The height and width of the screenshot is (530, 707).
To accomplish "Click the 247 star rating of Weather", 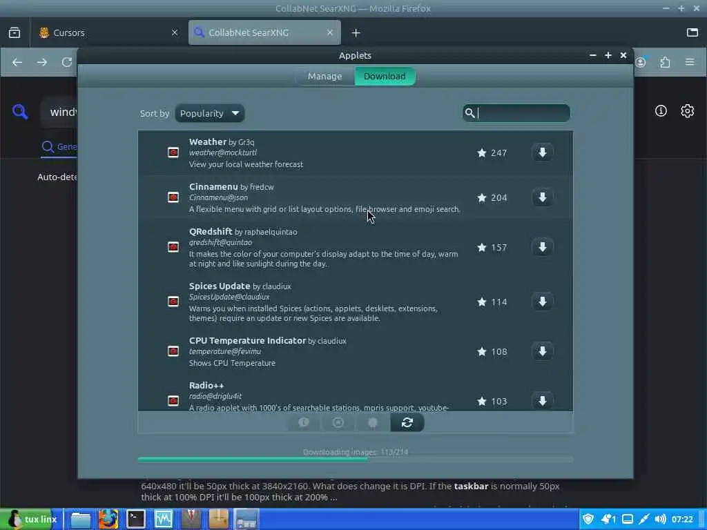I will 492,153.
